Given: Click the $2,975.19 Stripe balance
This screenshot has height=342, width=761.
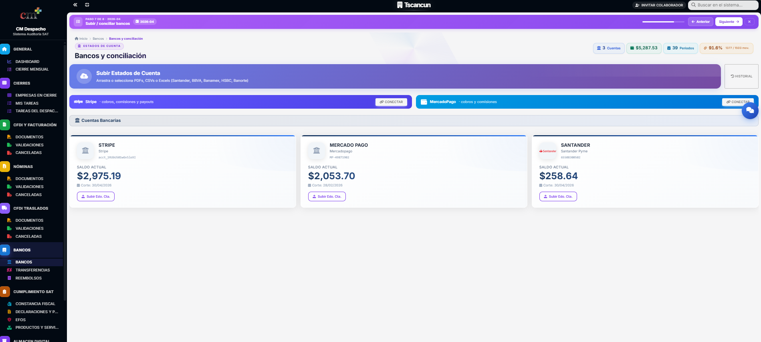Looking at the screenshot, I should pyautogui.click(x=99, y=176).
